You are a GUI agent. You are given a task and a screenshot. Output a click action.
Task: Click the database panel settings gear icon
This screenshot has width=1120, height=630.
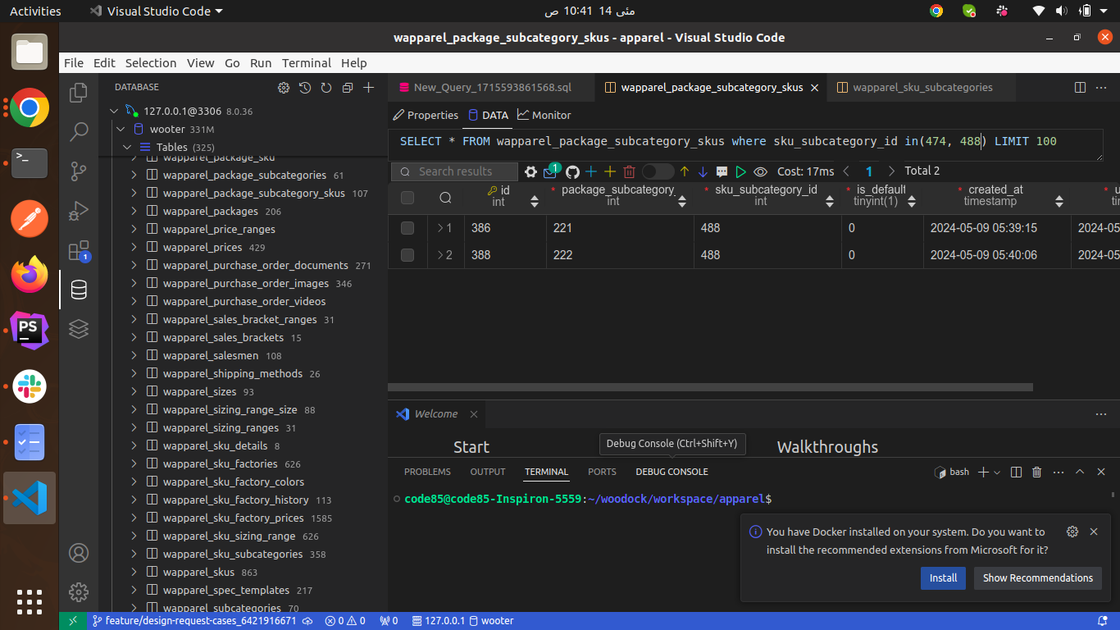point(284,87)
